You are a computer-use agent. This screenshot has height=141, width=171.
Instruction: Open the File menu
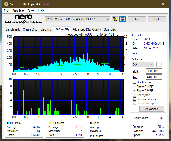[6, 11]
